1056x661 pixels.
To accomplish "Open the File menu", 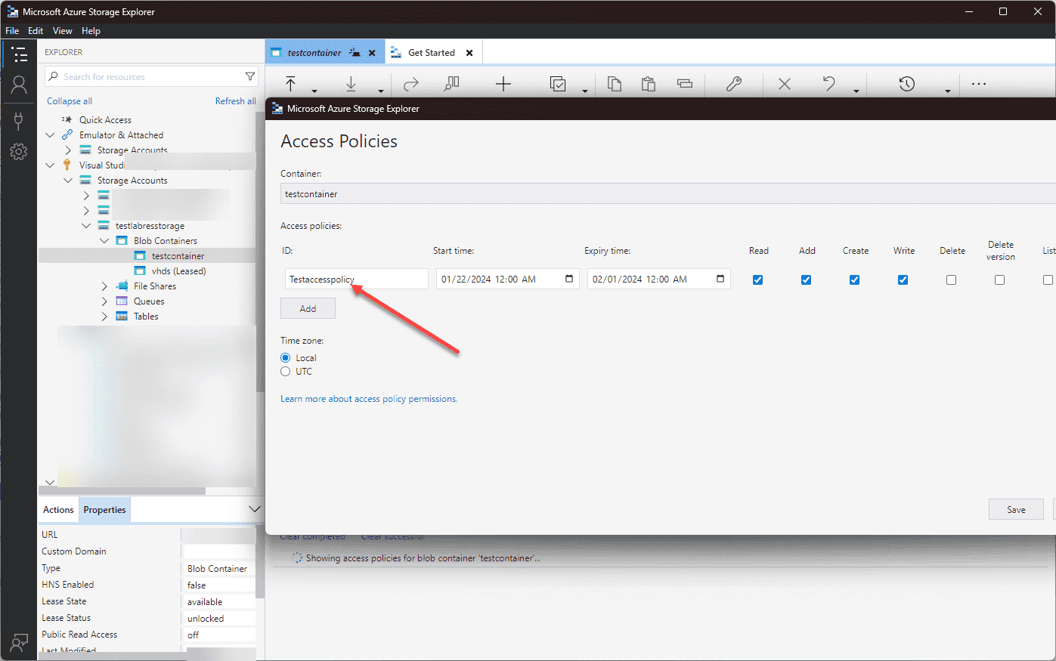I will point(12,31).
